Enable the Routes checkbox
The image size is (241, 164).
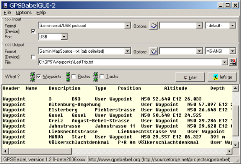pyautogui.click(x=74, y=76)
